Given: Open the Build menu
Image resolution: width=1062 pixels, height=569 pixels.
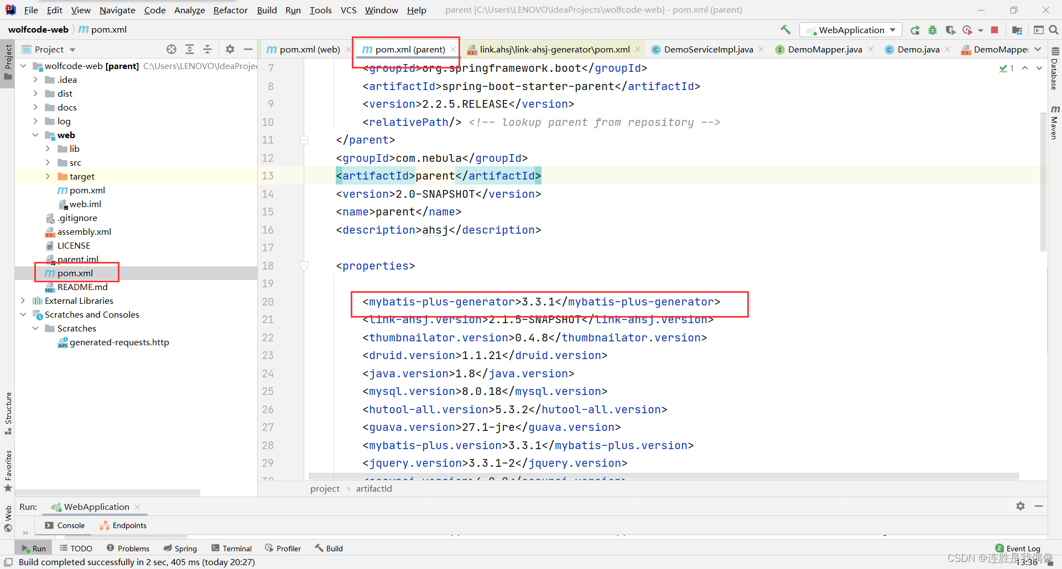Looking at the screenshot, I should tap(266, 10).
